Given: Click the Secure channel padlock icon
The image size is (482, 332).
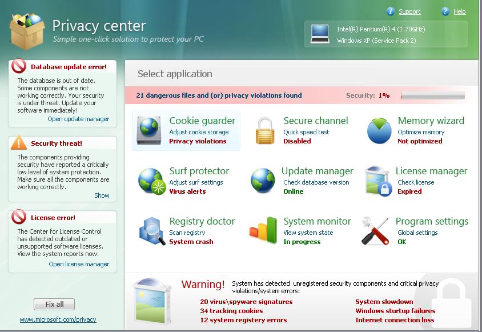Looking at the screenshot, I should click(x=264, y=130).
